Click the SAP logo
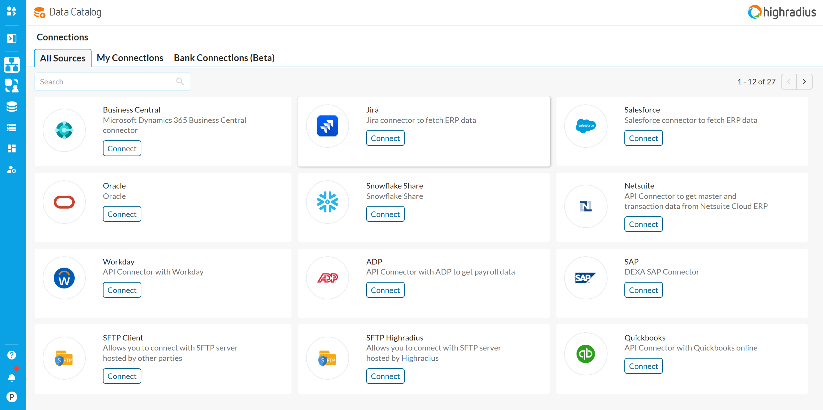The width and height of the screenshot is (823, 410). 586,278
